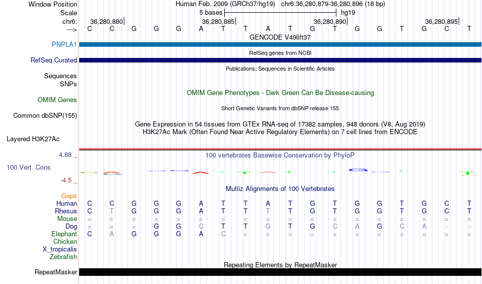Click 'Multiz Alignments of 100 Vertebrates' title

(280, 188)
